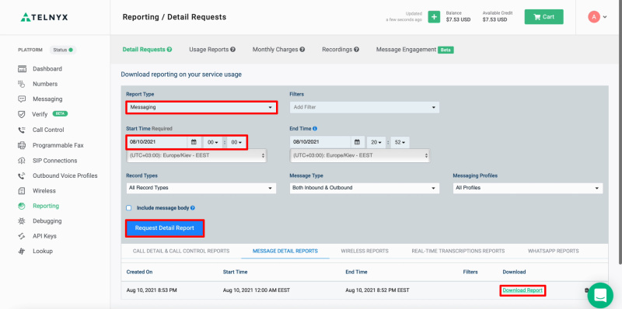Open the Start Time calendar picker icon
Image resolution: width=622 pixels, height=309 pixels.
[194, 142]
